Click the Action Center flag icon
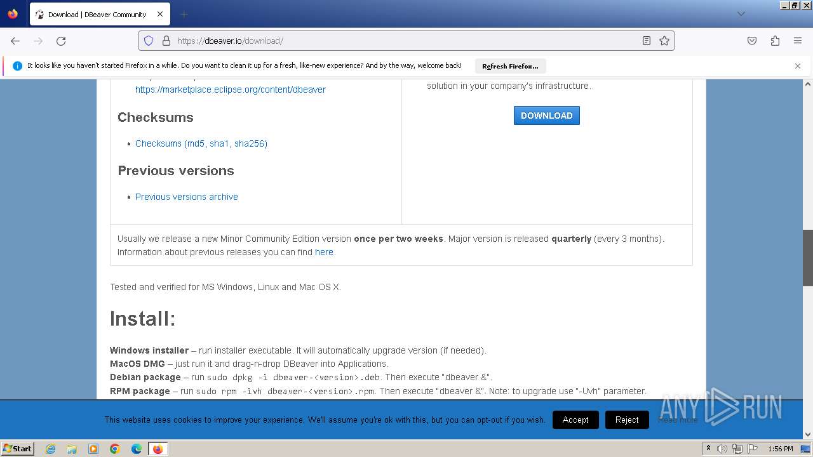 [752, 449]
